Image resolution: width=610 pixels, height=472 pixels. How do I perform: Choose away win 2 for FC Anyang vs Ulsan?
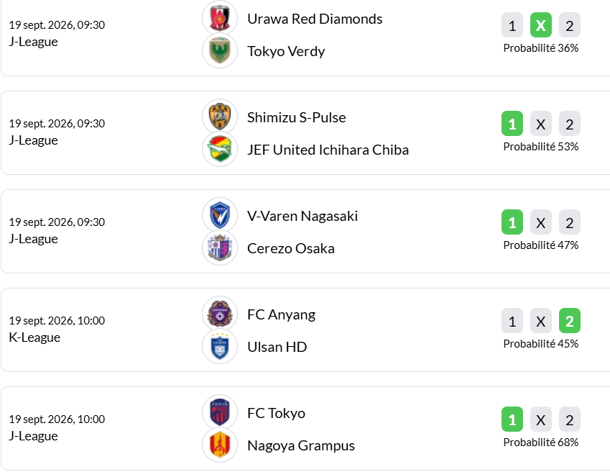[570, 321]
